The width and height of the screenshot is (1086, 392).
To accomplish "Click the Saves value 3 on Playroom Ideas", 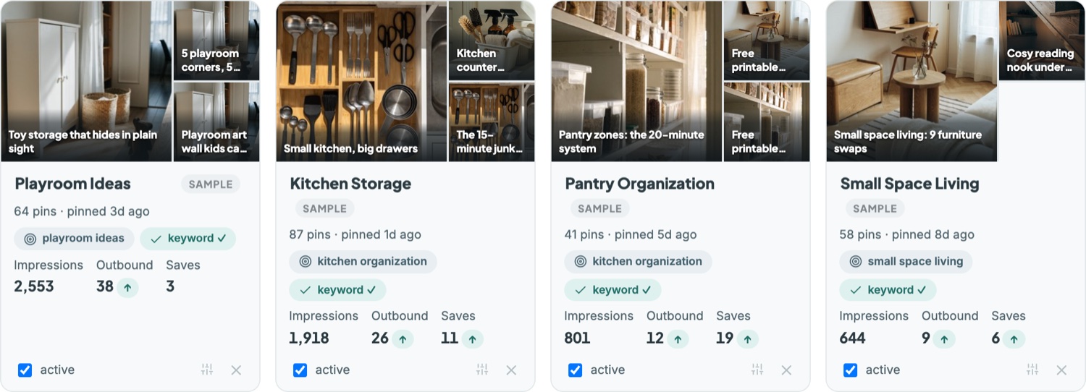I will pyautogui.click(x=170, y=286).
